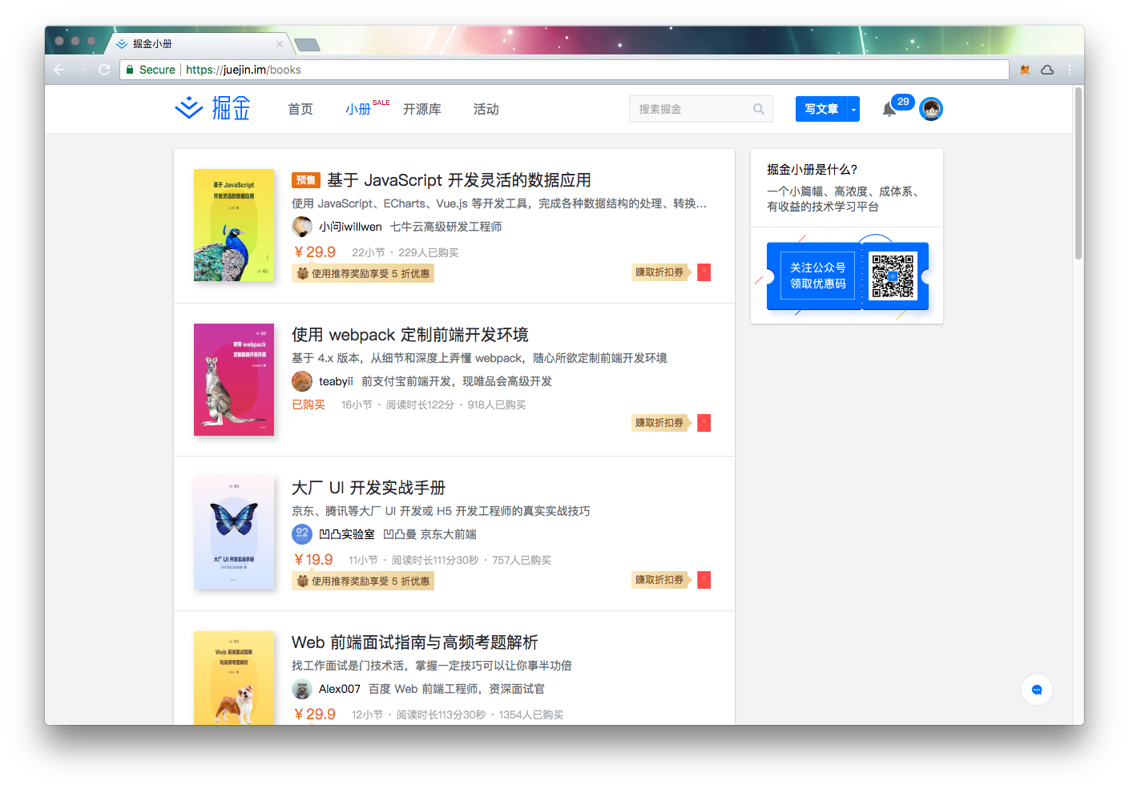Click the browser forward arrow
Screen dimensions: 1129x789
[82, 70]
